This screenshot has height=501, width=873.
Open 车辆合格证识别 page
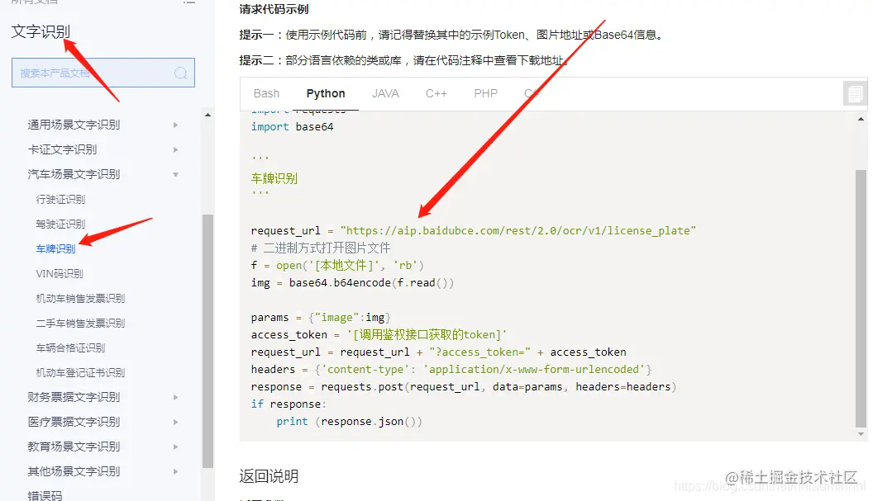click(70, 348)
